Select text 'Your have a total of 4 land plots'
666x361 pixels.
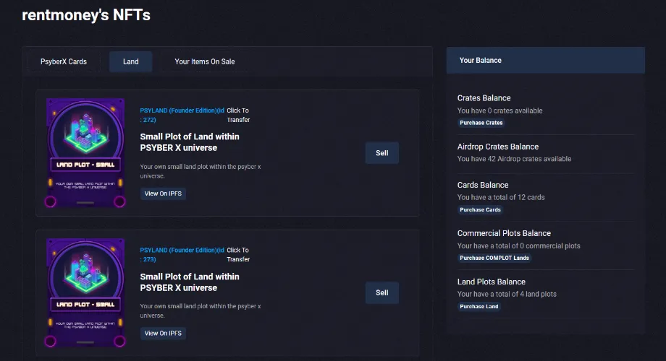(507, 294)
